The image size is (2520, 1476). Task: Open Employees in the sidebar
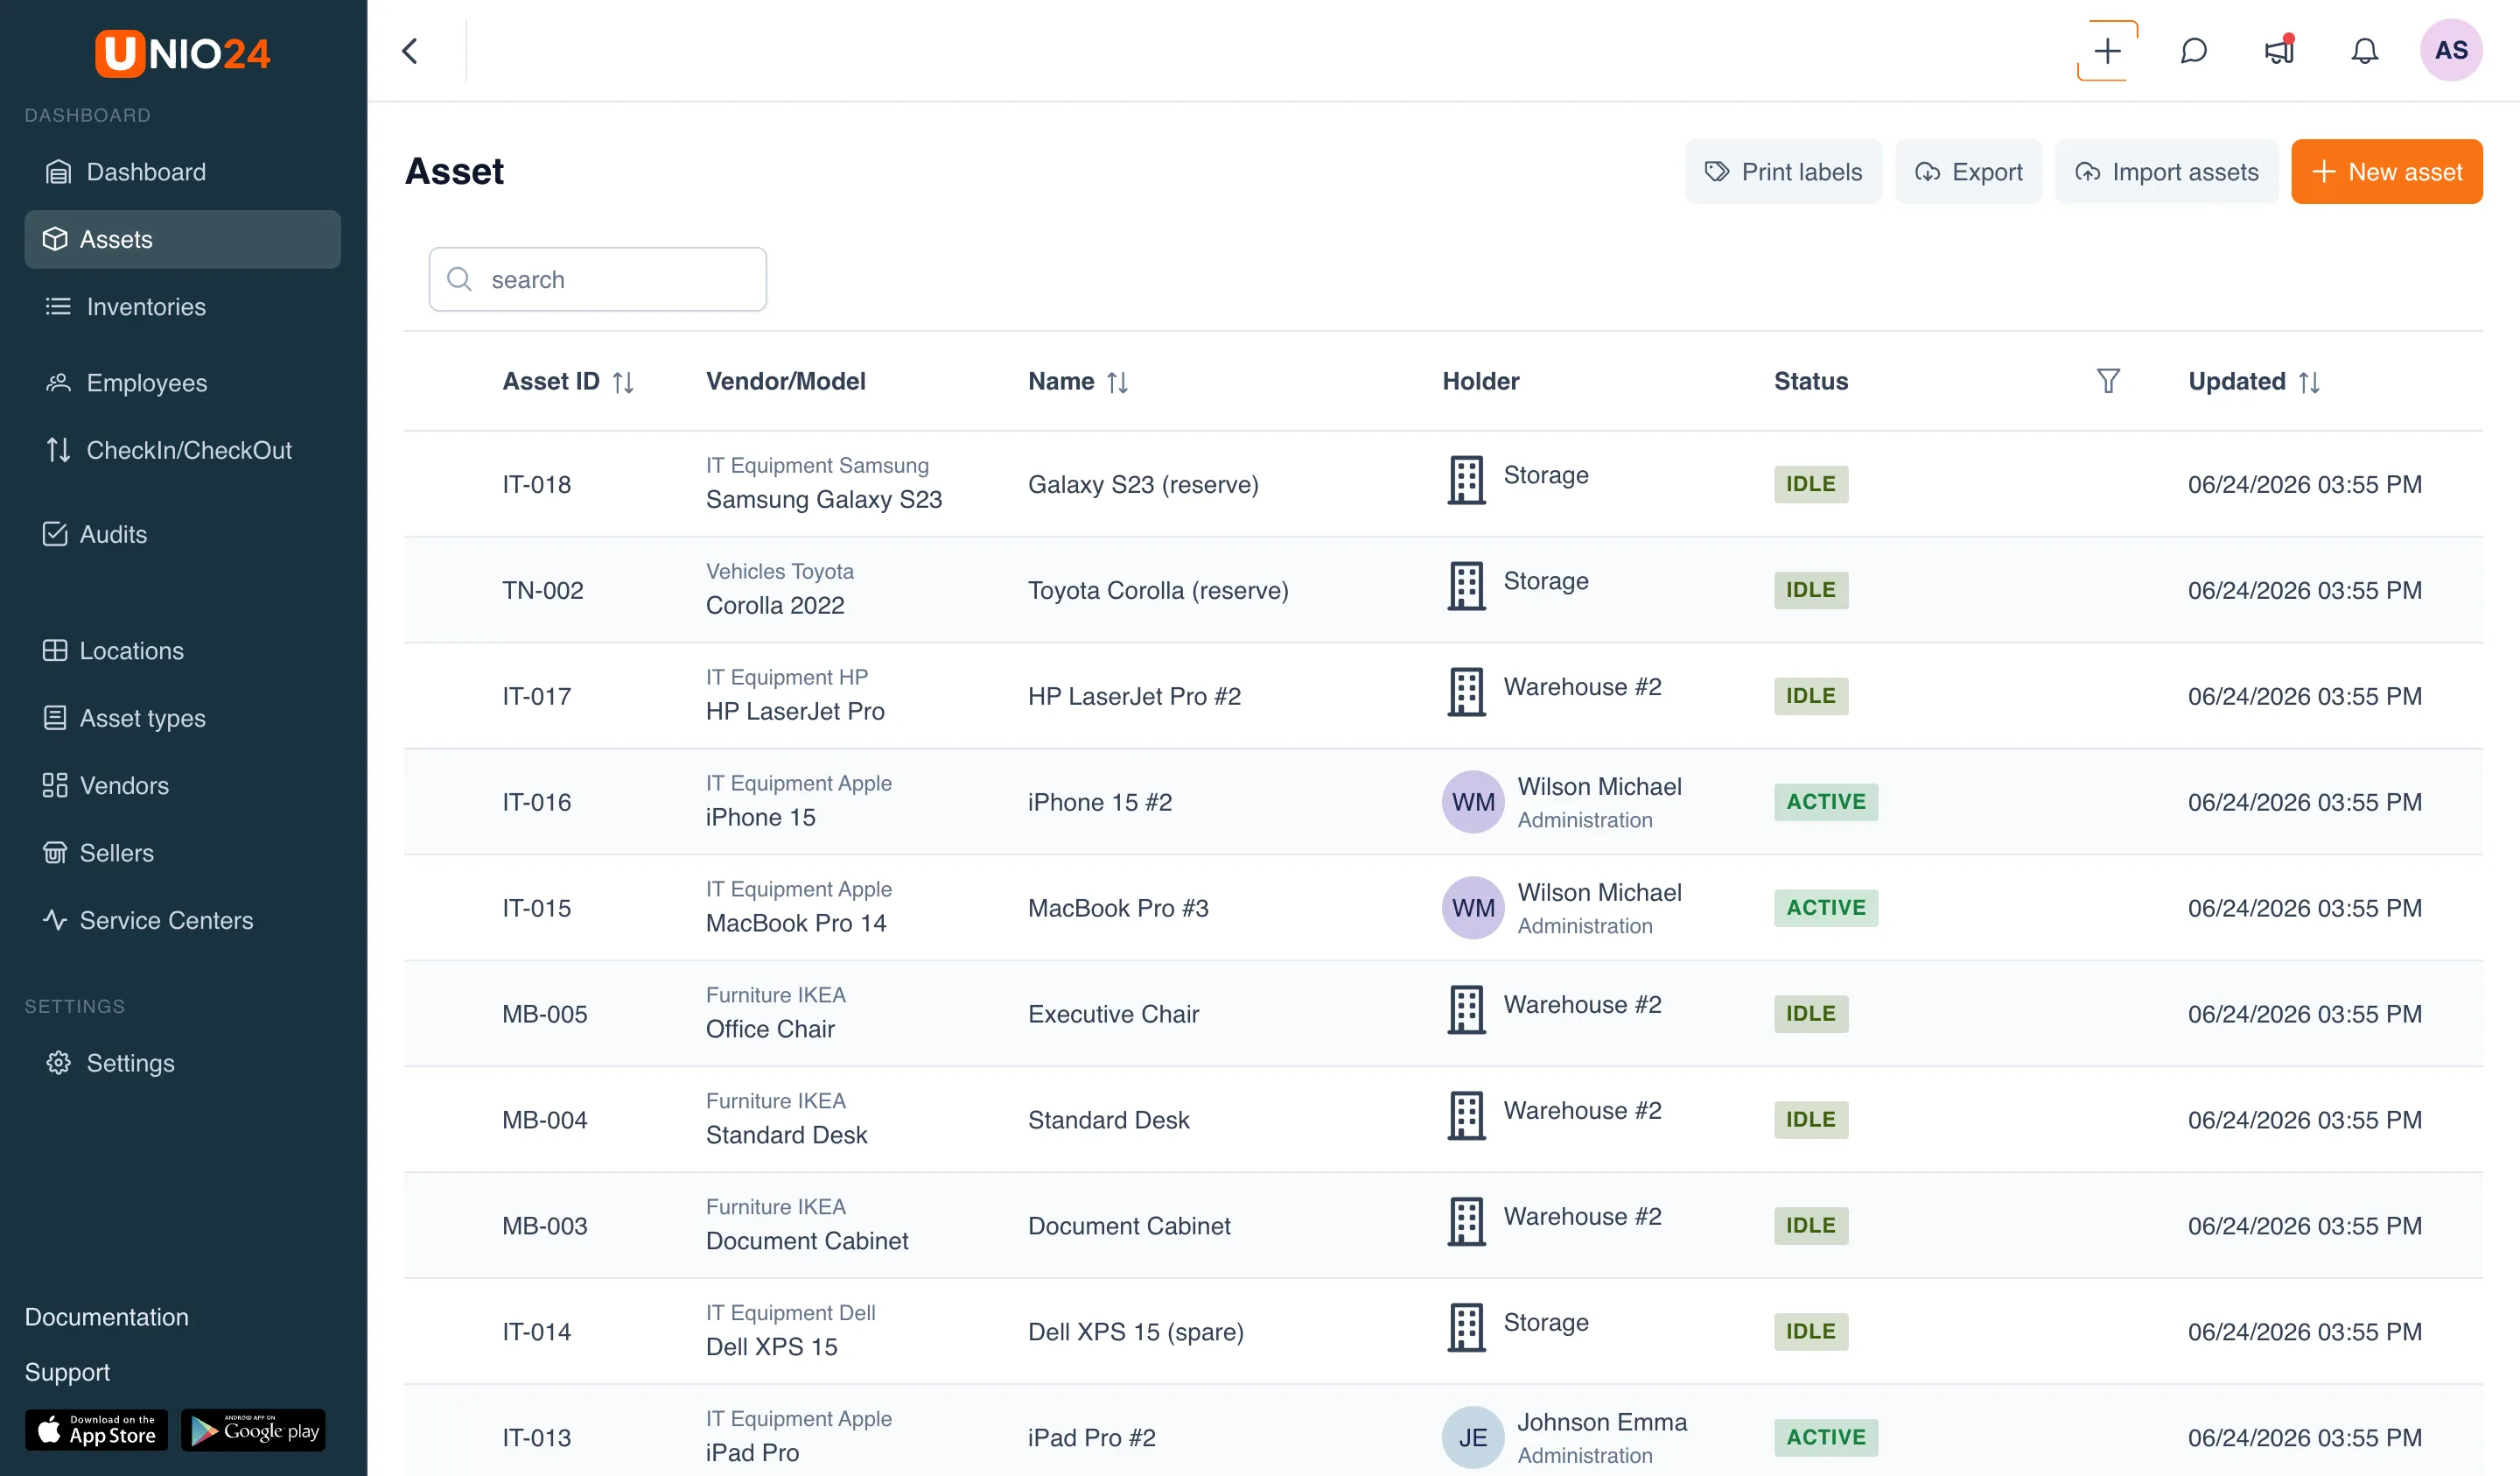[182, 383]
